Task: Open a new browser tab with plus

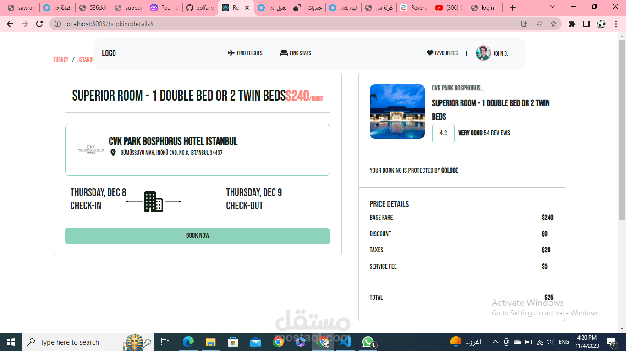Action: pos(512,8)
